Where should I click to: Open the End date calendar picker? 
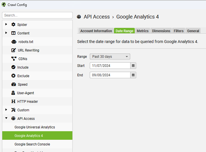pyautogui.click(x=133, y=75)
